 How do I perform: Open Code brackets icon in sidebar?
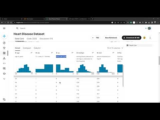pos(4,63)
